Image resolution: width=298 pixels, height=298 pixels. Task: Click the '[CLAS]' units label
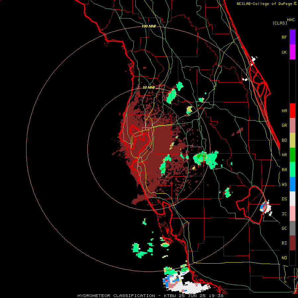pos(280,23)
